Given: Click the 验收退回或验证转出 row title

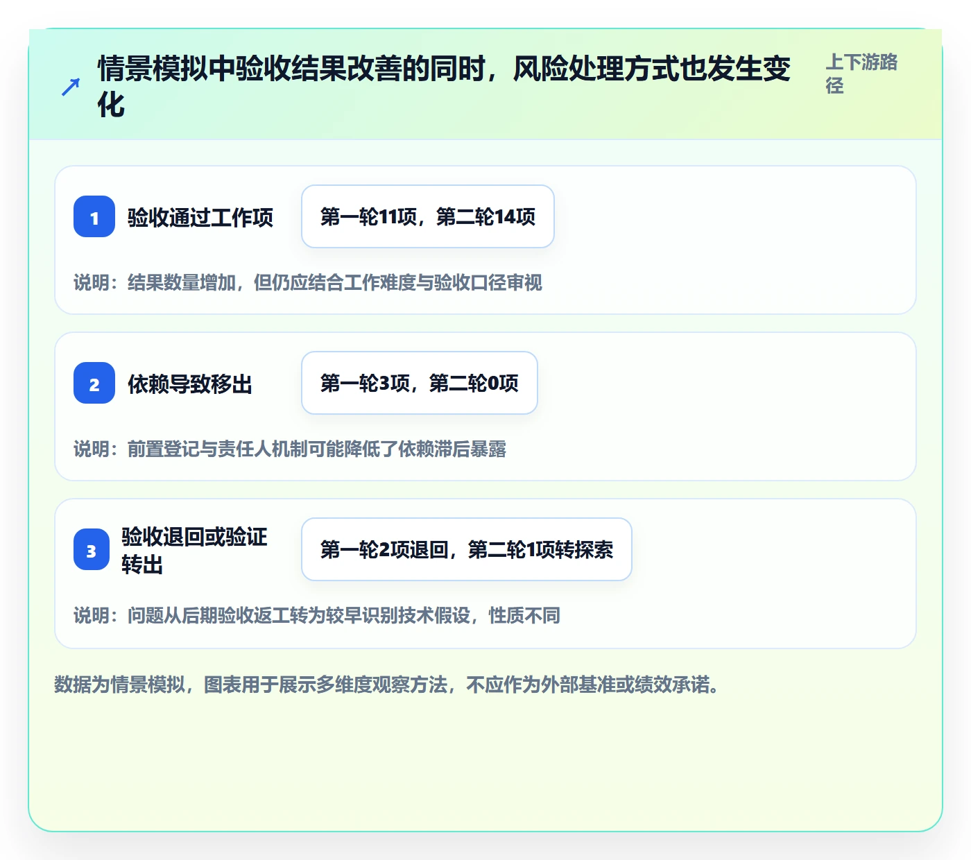Looking at the screenshot, I should pyautogui.click(x=194, y=550).
